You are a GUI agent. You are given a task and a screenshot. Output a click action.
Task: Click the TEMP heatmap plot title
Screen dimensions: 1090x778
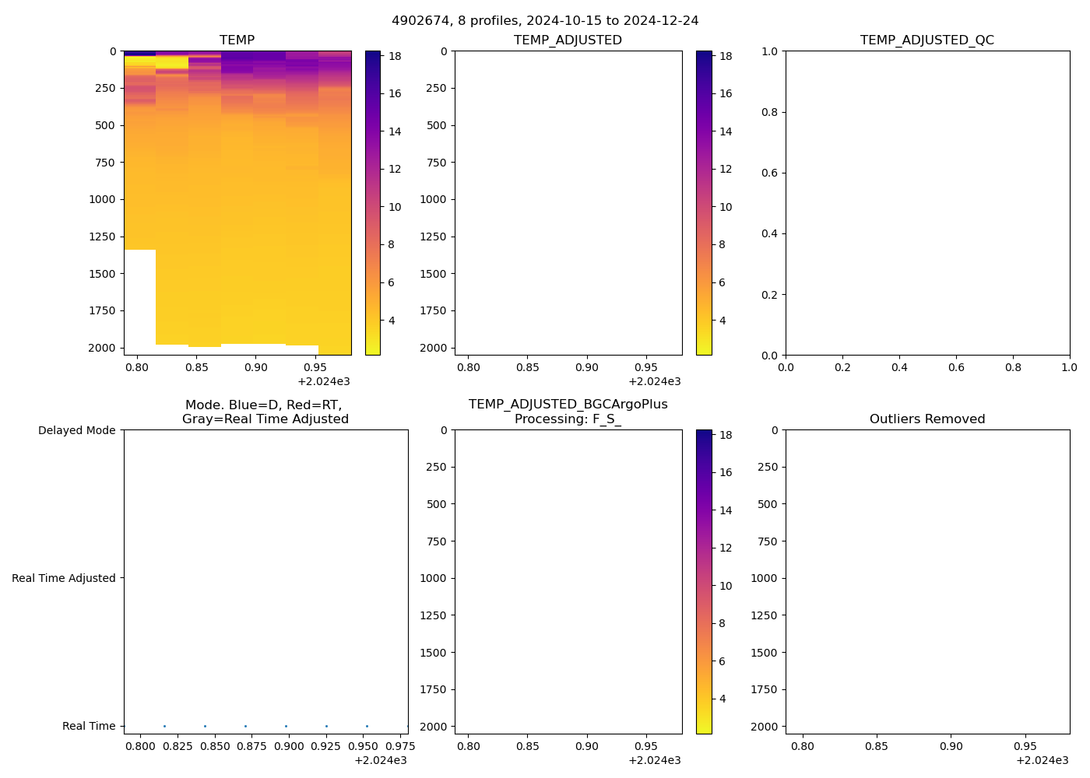(x=237, y=40)
